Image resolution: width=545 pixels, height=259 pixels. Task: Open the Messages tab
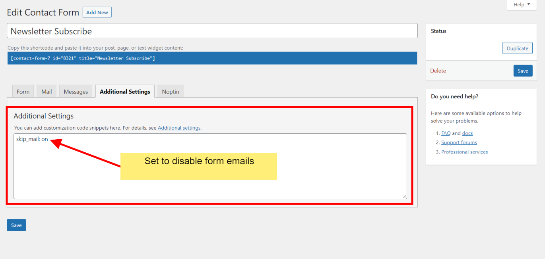click(76, 91)
